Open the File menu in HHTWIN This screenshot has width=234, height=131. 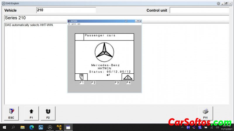tap(69, 24)
